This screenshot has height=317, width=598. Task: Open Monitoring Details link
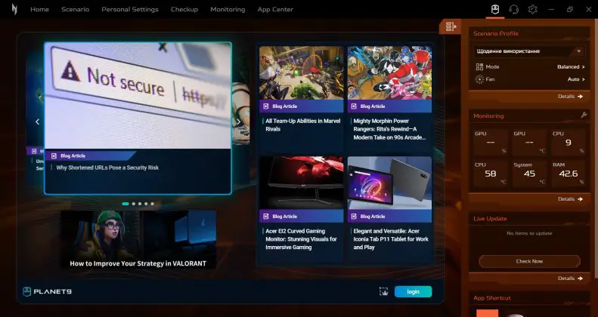point(570,199)
